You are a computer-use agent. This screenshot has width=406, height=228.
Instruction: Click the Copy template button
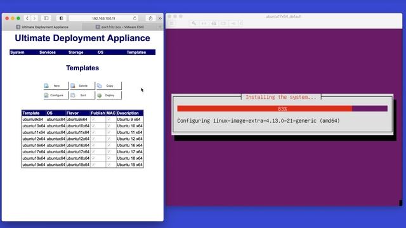108,85
